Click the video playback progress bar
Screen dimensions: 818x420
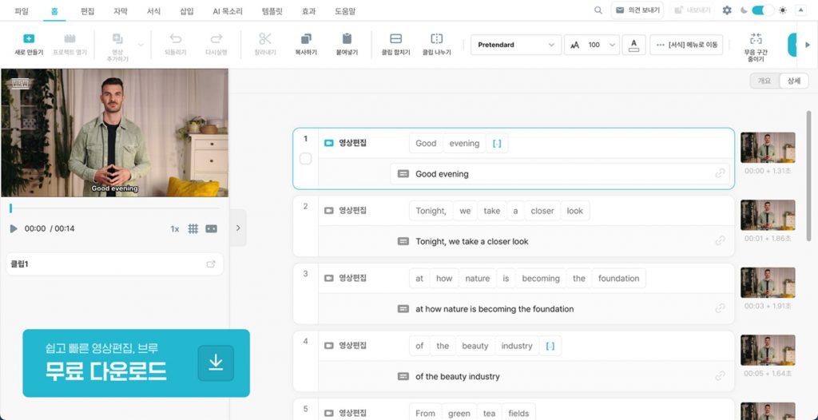tap(113, 208)
